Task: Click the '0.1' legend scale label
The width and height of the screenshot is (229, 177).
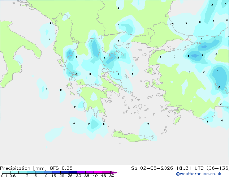Action: click(4, 176)
